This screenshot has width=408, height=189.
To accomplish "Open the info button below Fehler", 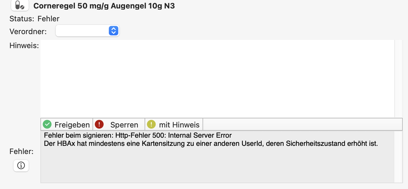I will pos(21,165).
